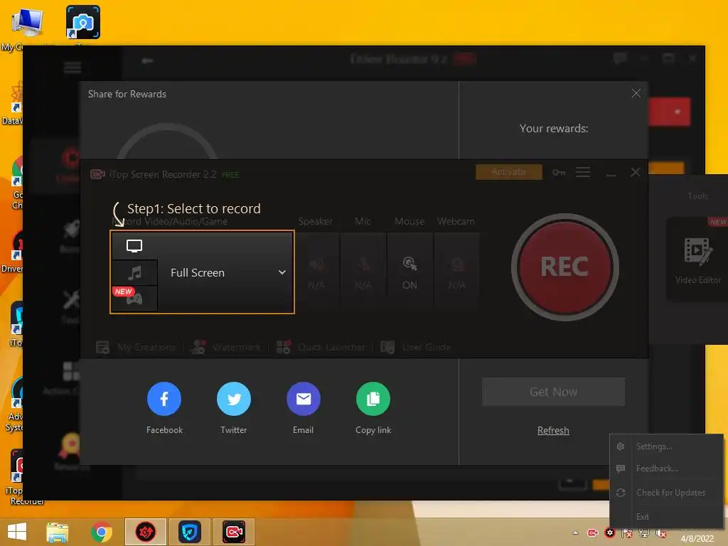This screenshot has width=728, height=546.
Task: Share via the Email icon
Action: [303, 399]
